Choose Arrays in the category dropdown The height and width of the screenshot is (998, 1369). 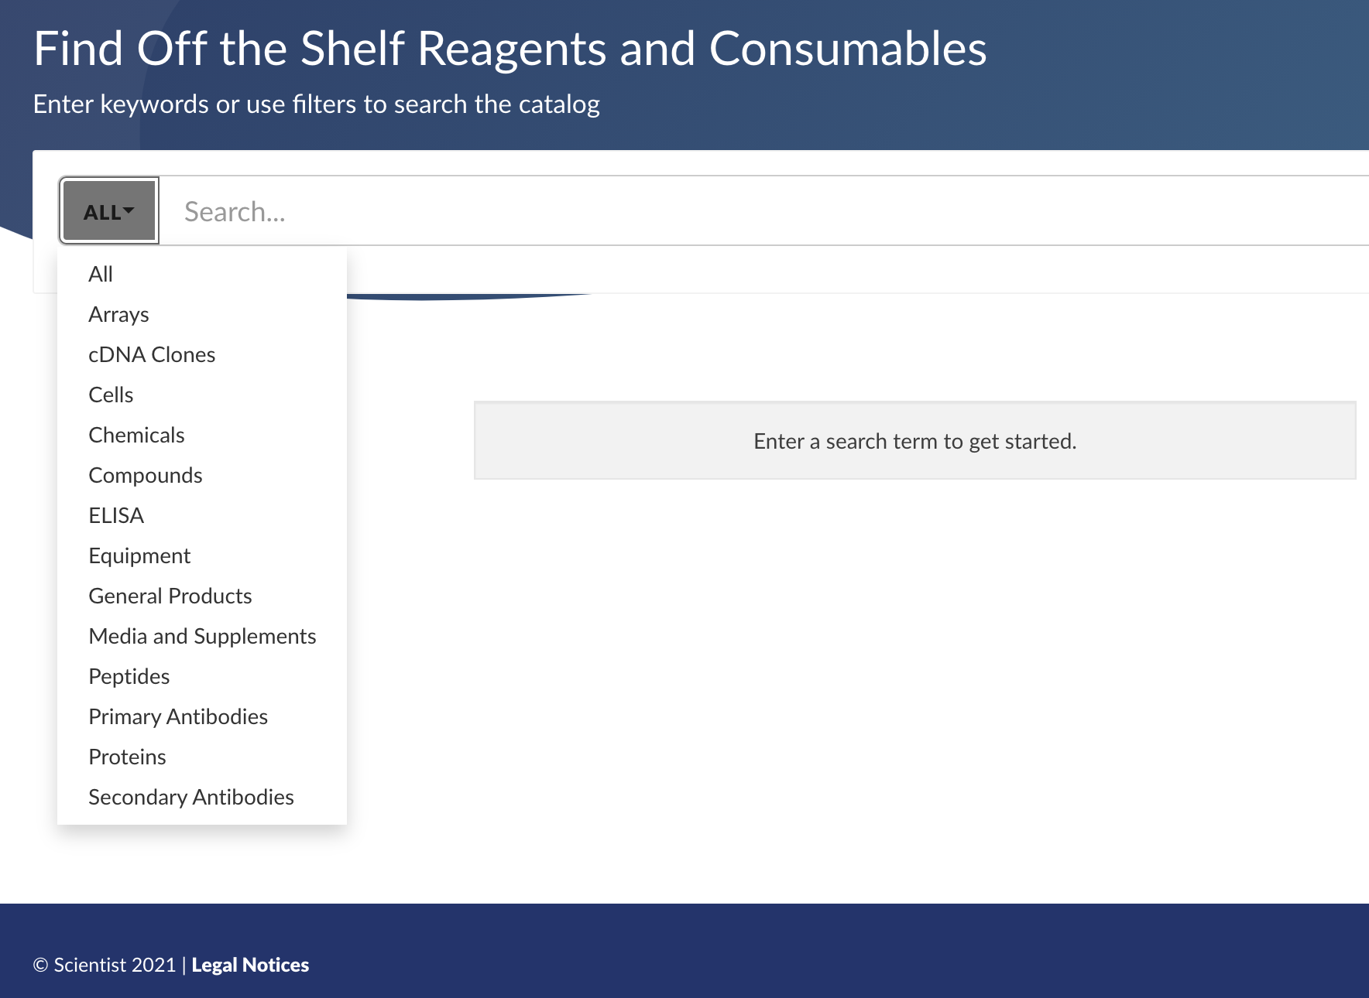pyautogui.click(x=118, y=314)
